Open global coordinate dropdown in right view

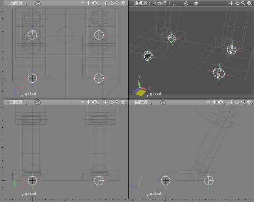154,194
